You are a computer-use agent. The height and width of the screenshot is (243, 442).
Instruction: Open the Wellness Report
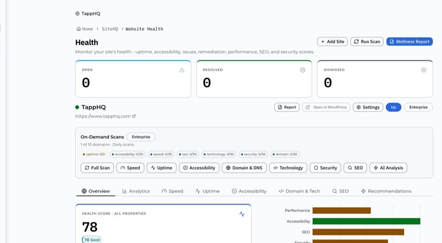coord(409,42)
